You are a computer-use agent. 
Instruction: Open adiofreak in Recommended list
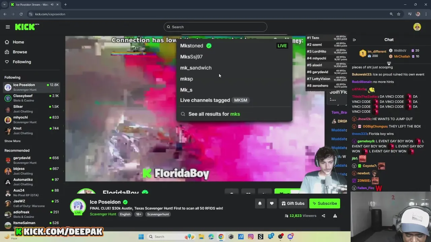click(x=32, y=214)
